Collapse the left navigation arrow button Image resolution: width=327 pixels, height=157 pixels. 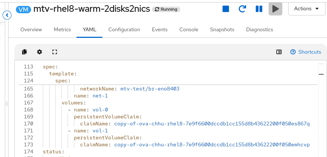[x=7, y=15]
